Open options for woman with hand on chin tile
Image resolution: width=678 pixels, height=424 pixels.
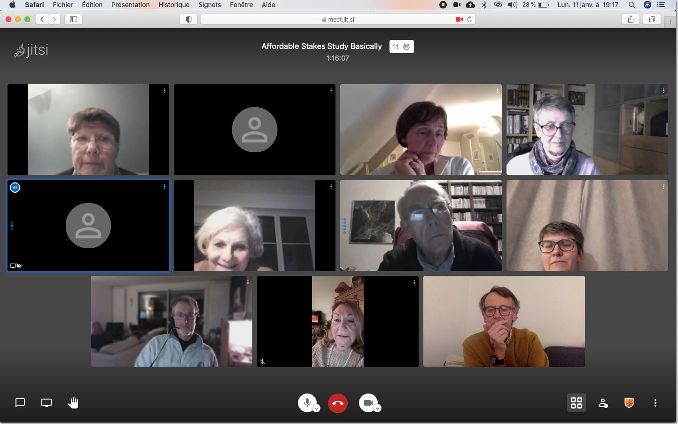click(497, 91)
